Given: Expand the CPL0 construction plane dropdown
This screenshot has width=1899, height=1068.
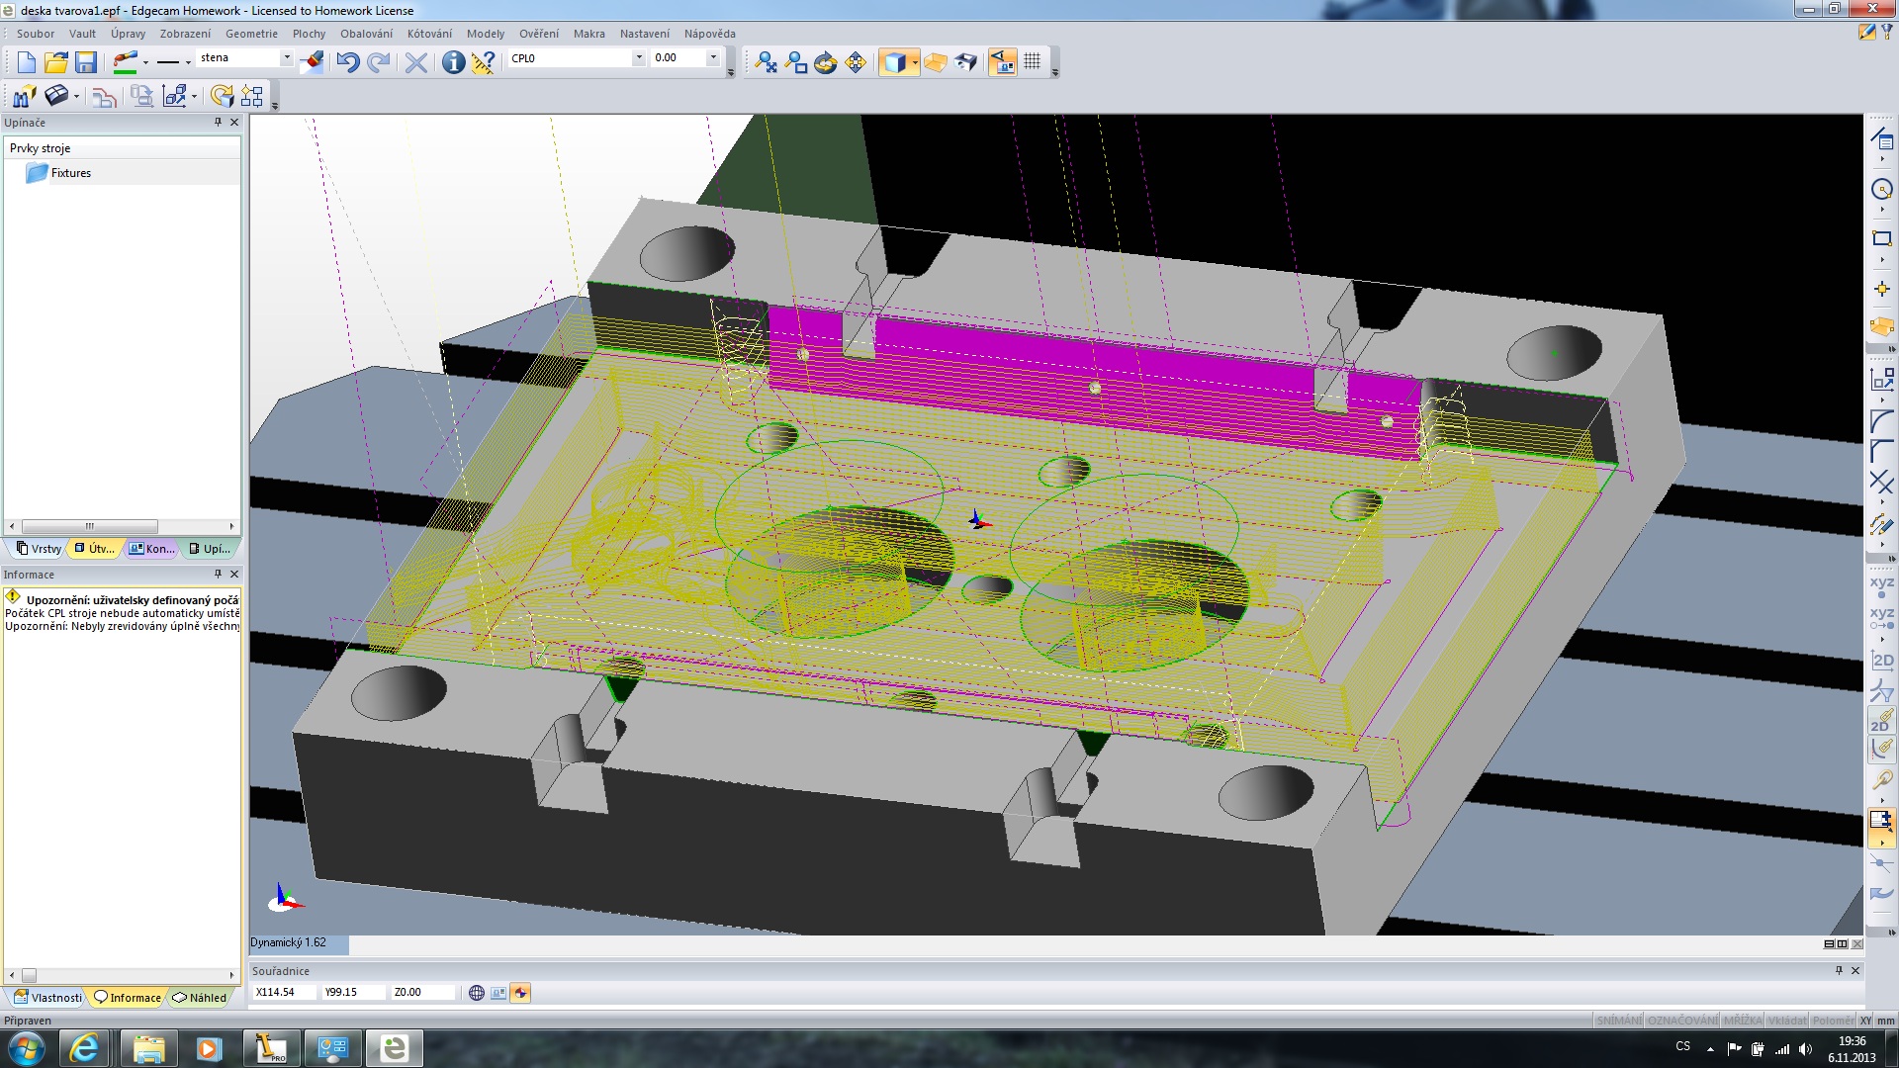Looking at the screenshot, I should (639, 58).
